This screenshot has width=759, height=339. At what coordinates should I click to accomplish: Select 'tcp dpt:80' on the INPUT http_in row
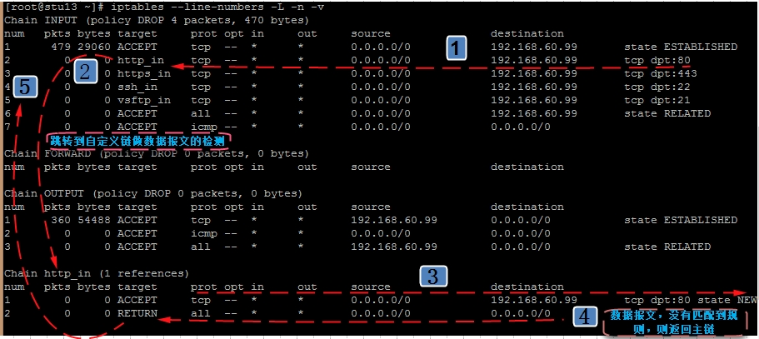(x=657, y=61)
